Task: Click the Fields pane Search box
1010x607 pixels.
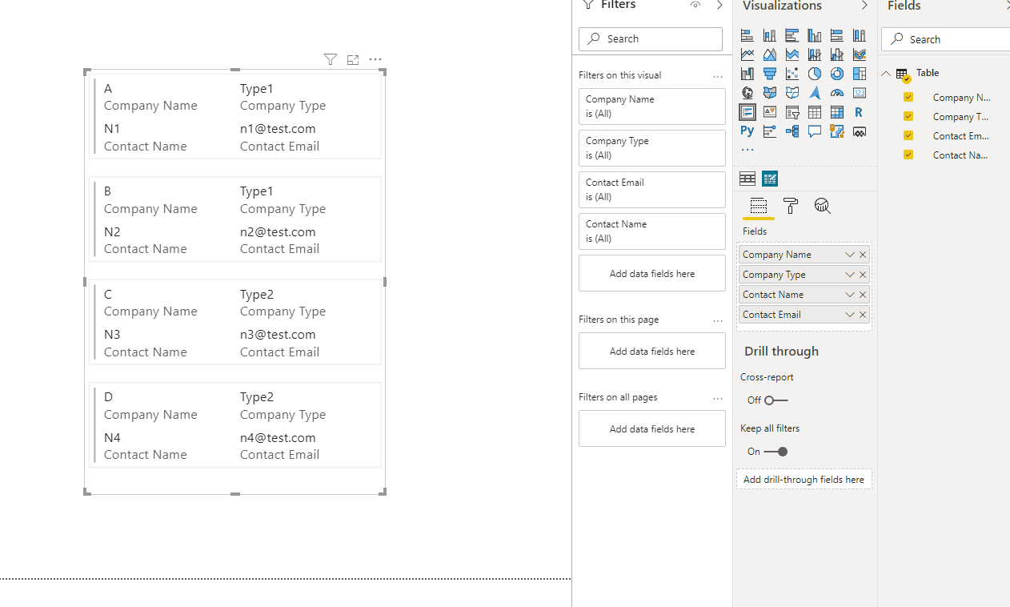Action: 946,39
